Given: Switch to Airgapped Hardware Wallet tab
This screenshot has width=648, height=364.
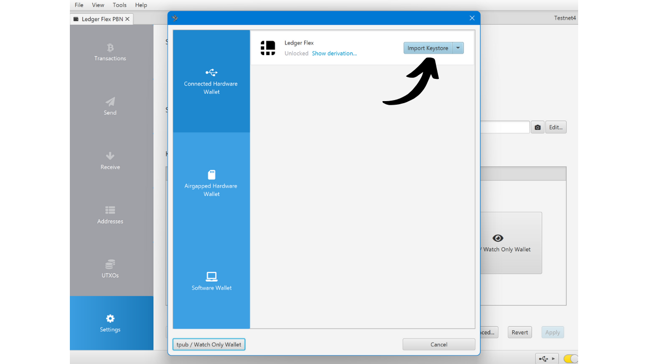Looking at the screenshot, I should coord(211,184).
